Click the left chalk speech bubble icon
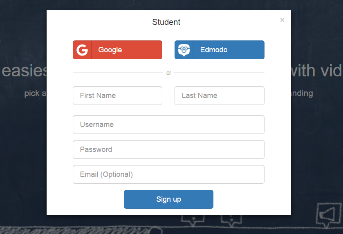The image size is (343, 234). 190,220
